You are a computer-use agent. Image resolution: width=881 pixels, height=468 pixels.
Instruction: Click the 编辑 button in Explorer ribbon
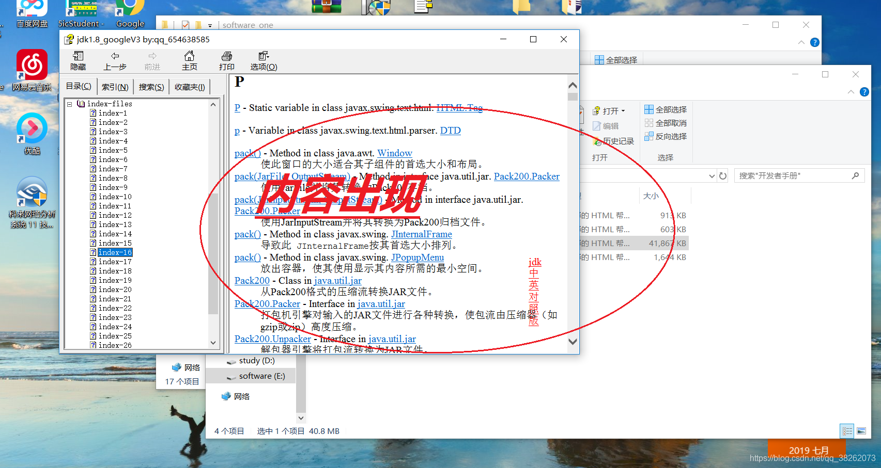click(x=606, y=126)
